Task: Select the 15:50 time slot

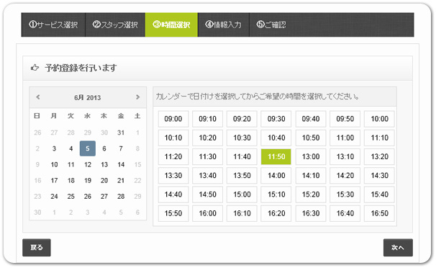Action: pyautogui.click(x=173, y=213)
